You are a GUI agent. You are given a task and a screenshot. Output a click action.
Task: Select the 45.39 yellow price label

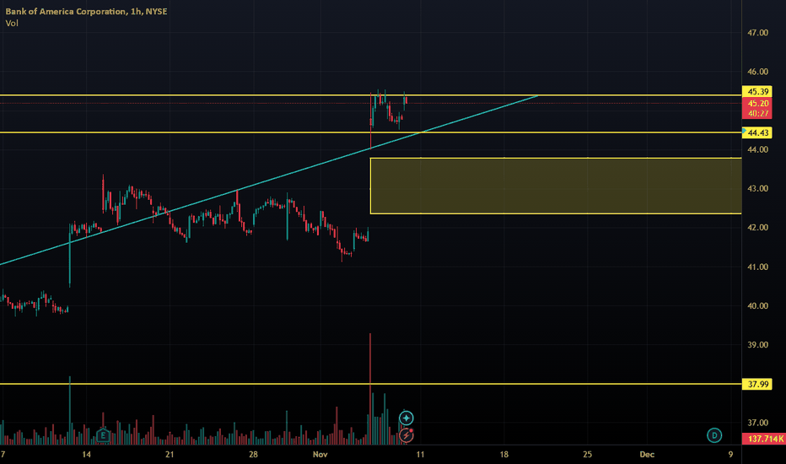pyautogui.click(x=757, y=91)
